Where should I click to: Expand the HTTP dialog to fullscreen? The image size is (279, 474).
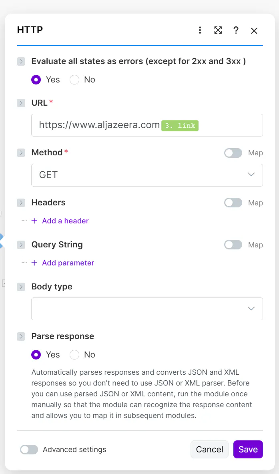click(x=218, y=30)
